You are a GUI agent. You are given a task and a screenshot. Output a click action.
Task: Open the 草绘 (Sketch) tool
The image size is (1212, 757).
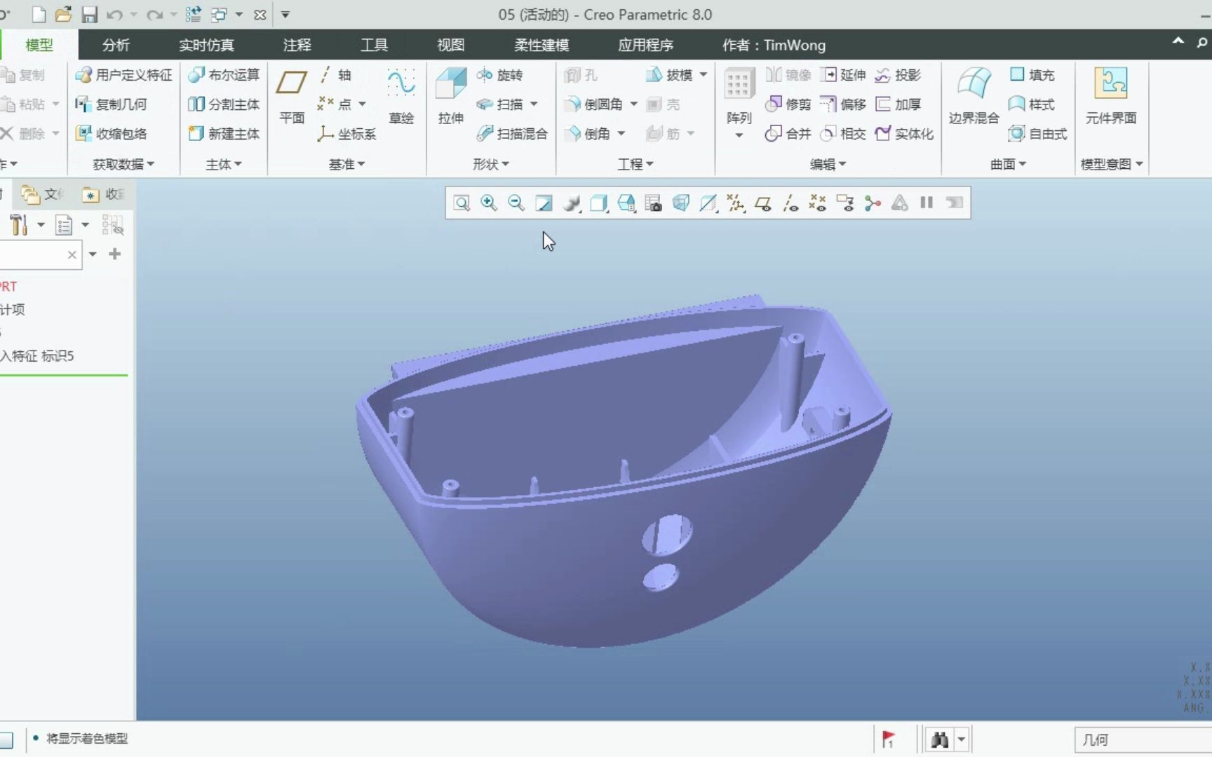tap(401, 95)
